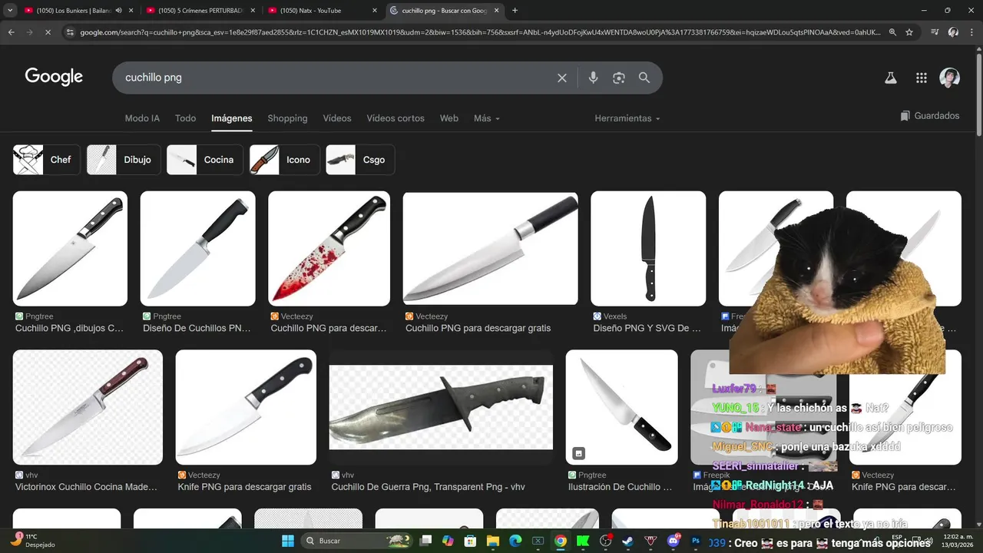This screenshot has width=983, height=553.
Task: Open a new Chrome tab
Action: pyautogui.click(x=515, y=11)
